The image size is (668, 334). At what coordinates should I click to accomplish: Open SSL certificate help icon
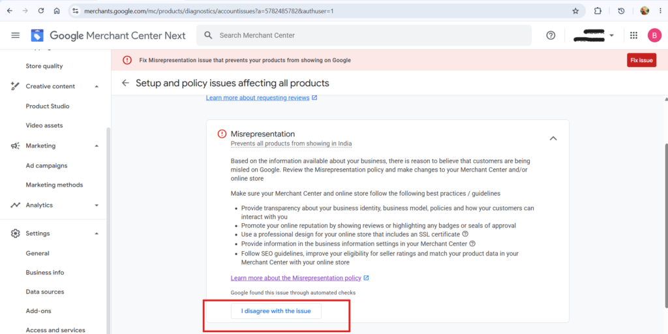[465, 234]
